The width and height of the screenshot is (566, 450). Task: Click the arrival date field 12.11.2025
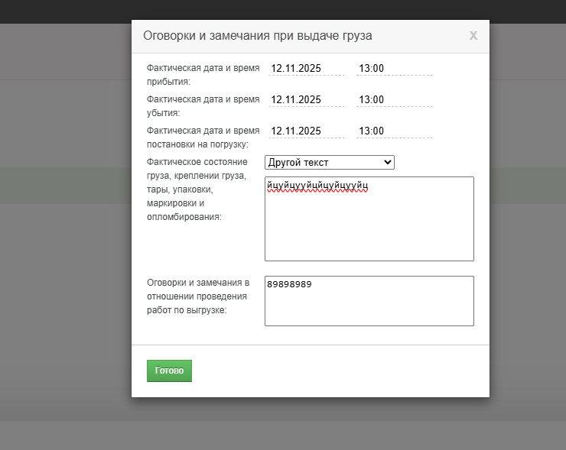[x=307, y=68]
